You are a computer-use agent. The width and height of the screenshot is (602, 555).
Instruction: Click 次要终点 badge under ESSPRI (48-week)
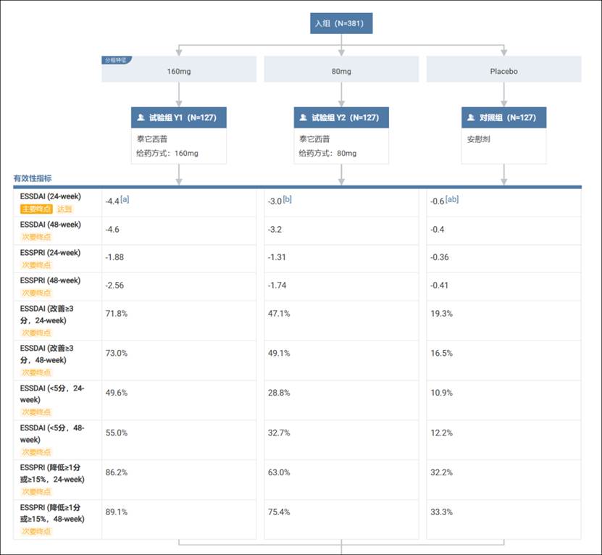tap(36, 293)
